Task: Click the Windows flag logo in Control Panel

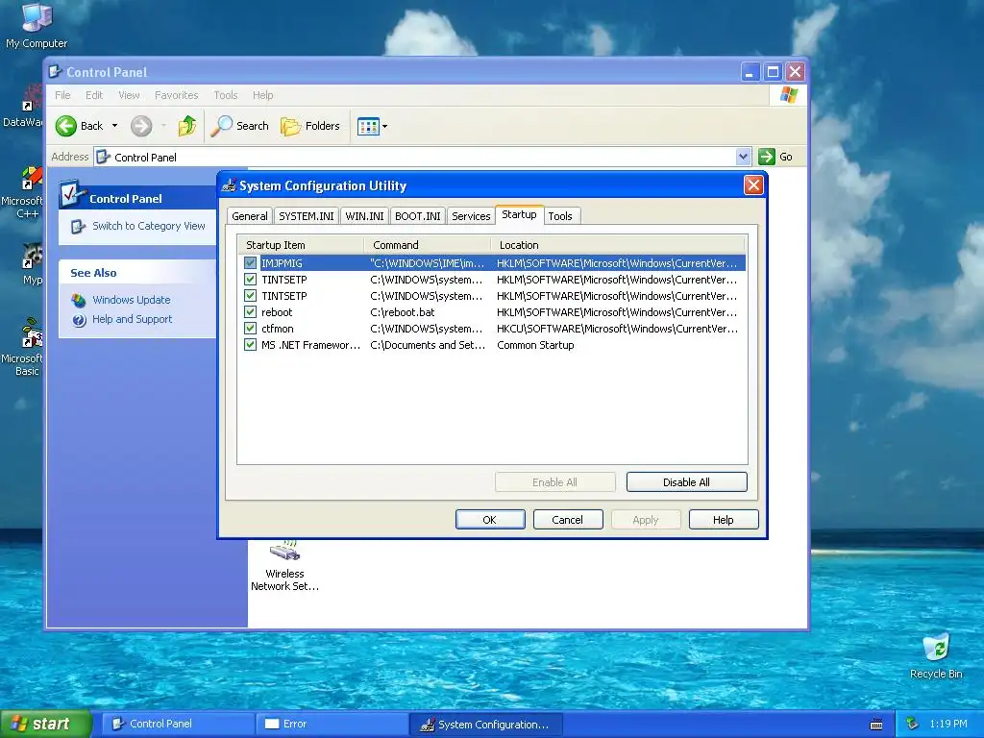Action: [x=788, y=95]
